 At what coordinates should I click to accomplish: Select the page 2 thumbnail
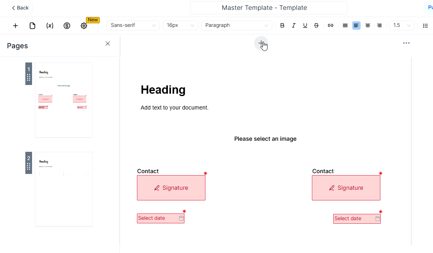click(x=63, y=189)
